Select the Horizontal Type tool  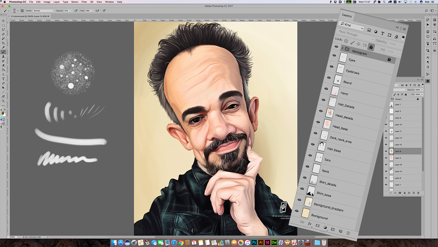click(x=3, y=79)
